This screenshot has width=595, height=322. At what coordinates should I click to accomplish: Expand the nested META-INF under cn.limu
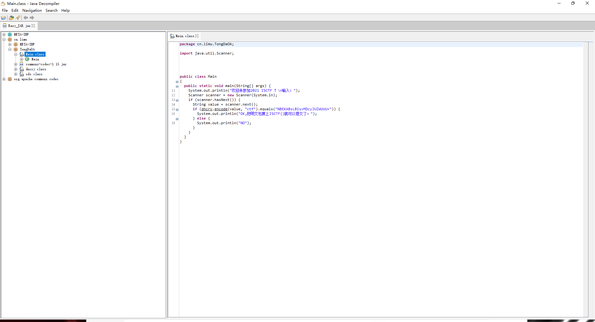coord(10,44)
